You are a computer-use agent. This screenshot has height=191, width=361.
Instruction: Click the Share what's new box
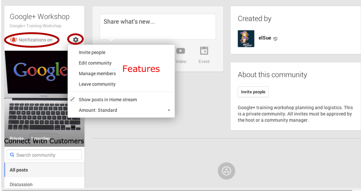(158, 26)
